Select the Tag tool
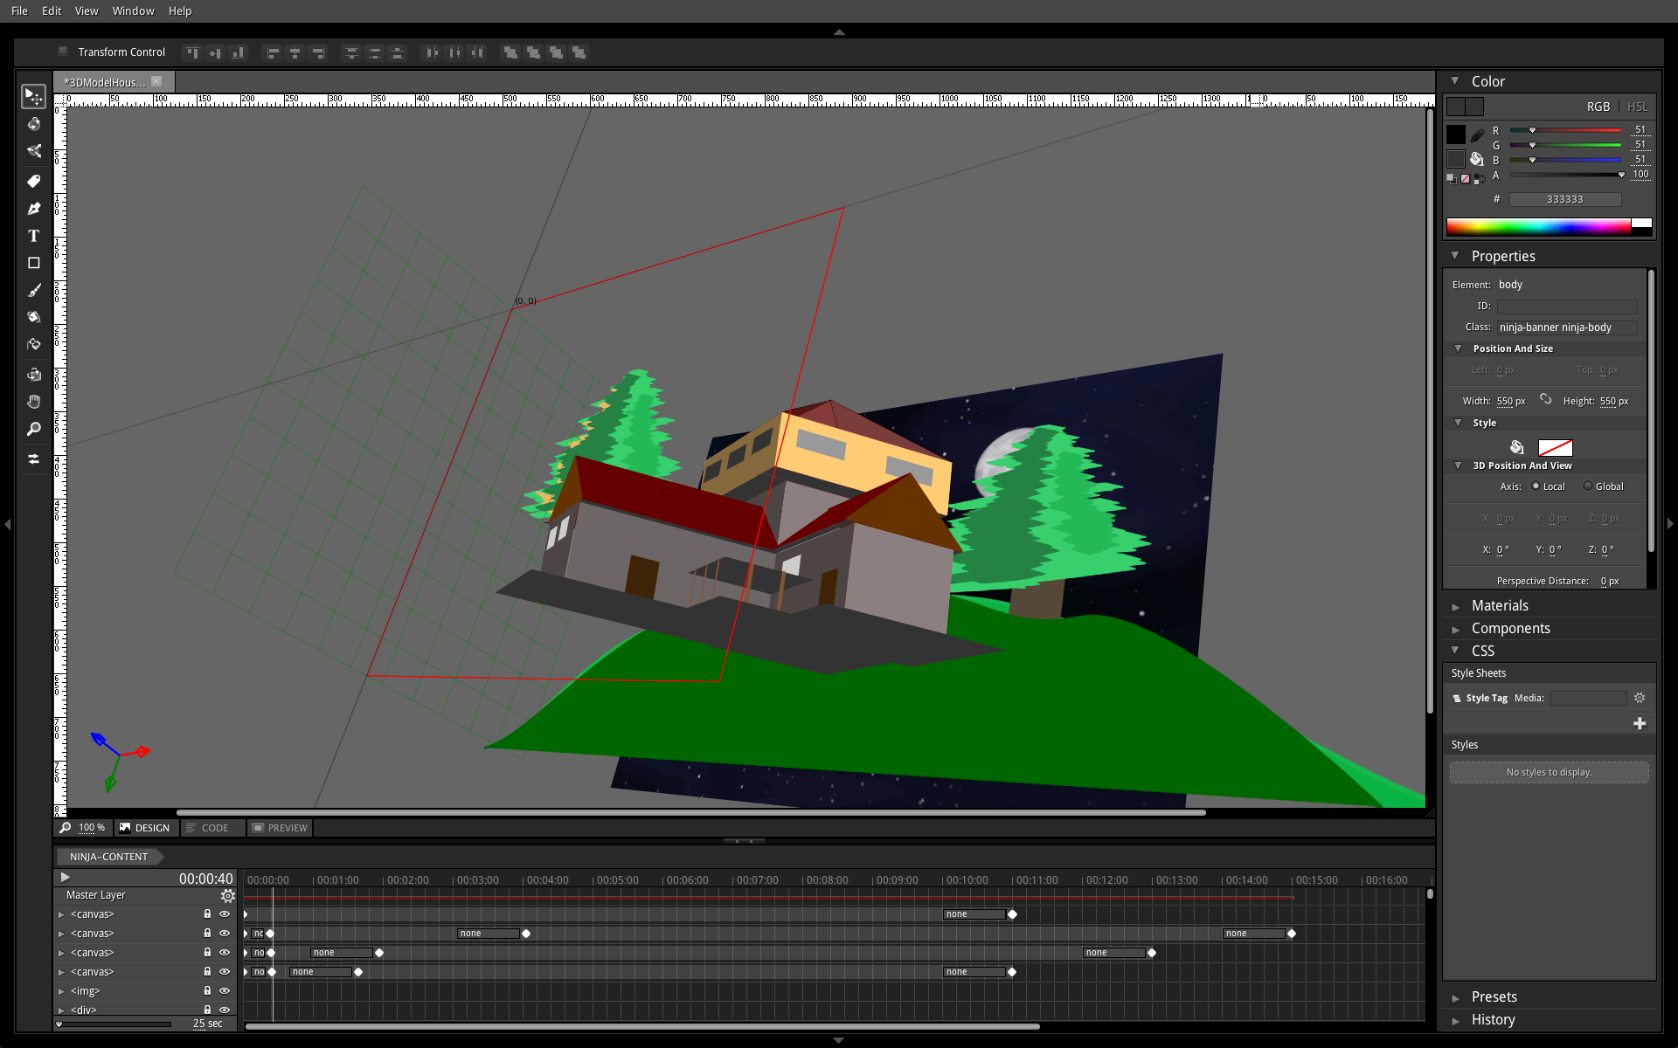Screen dimensions: 1678x1048 (x=34, y=181)
